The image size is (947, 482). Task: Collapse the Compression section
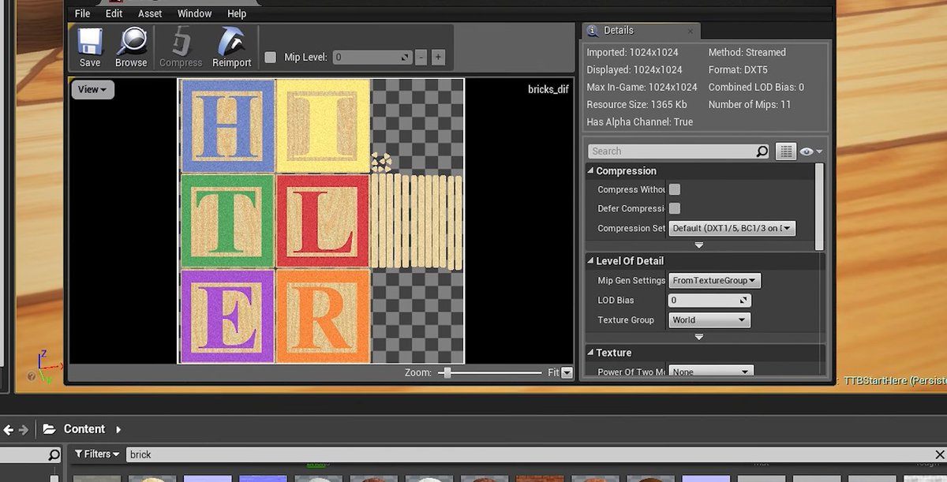pyautogui.click(x=590, y=171)
